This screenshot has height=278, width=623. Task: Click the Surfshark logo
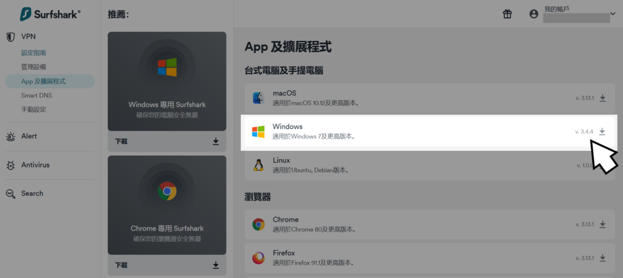pos(50,15)
